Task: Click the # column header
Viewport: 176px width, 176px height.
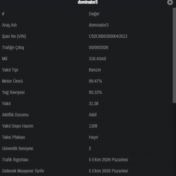Action: click(x=3, y=14)
